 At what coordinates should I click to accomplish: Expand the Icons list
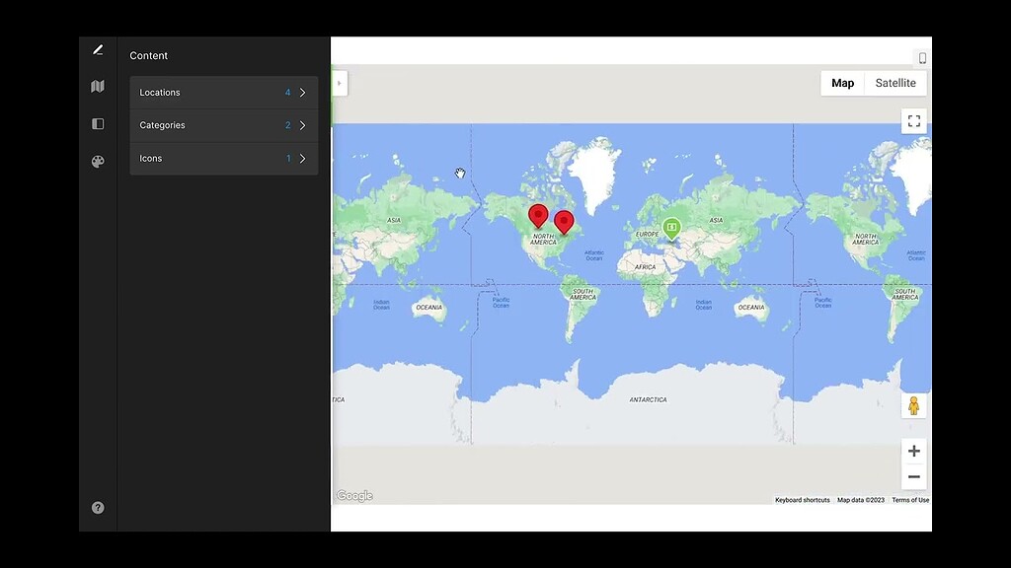pyautogui.click(x=224, y=158)
